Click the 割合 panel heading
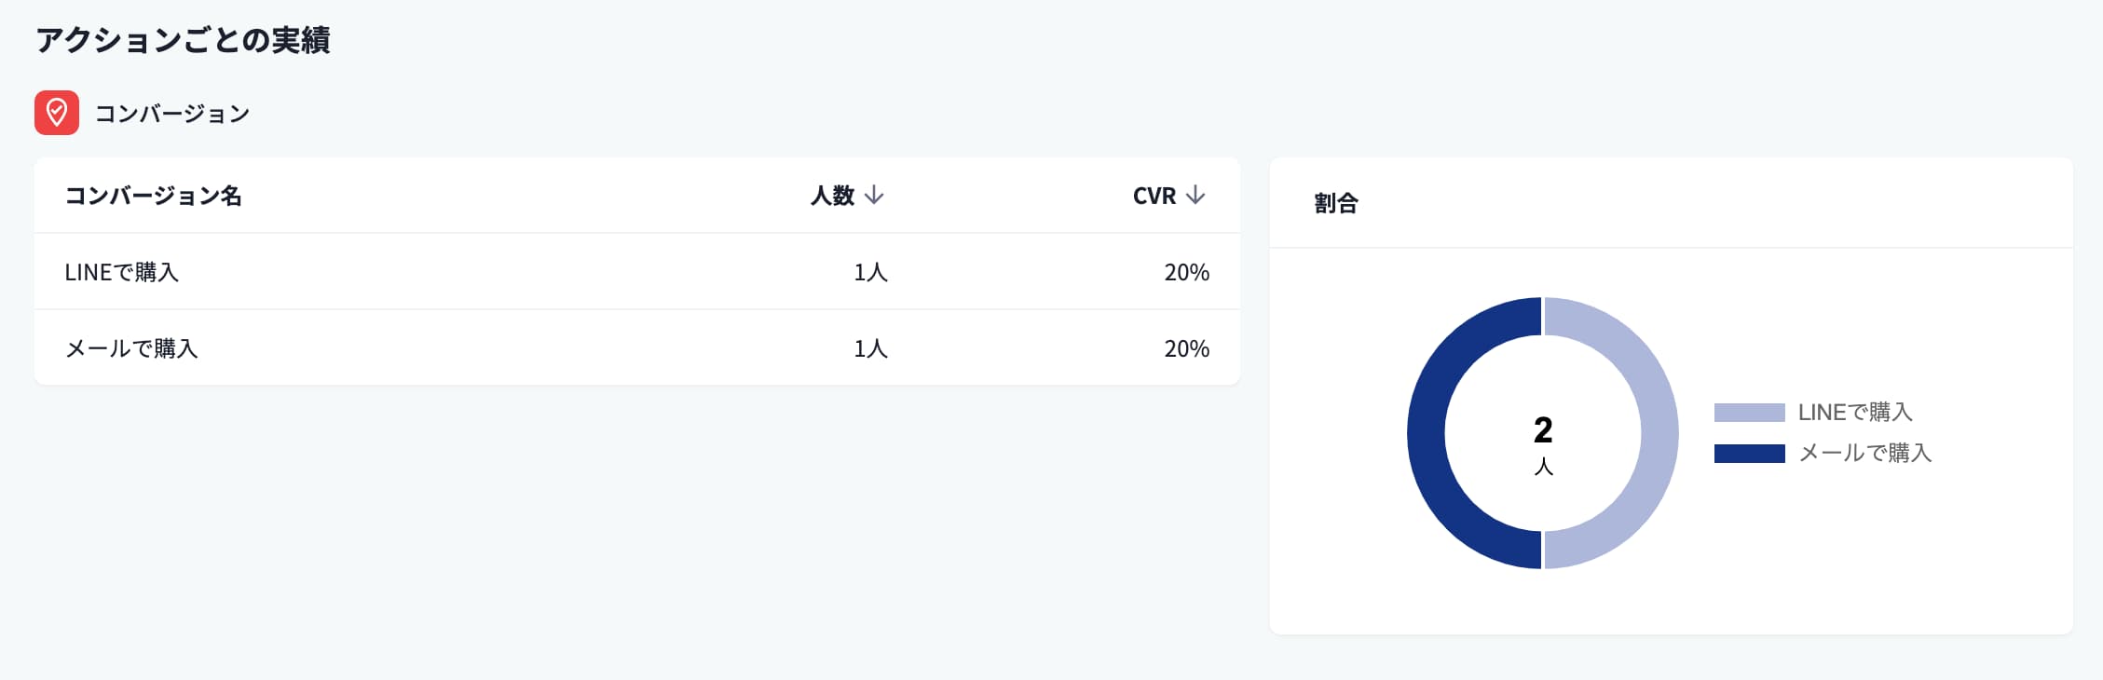The image size is (2103, 680). [1336, 203]
